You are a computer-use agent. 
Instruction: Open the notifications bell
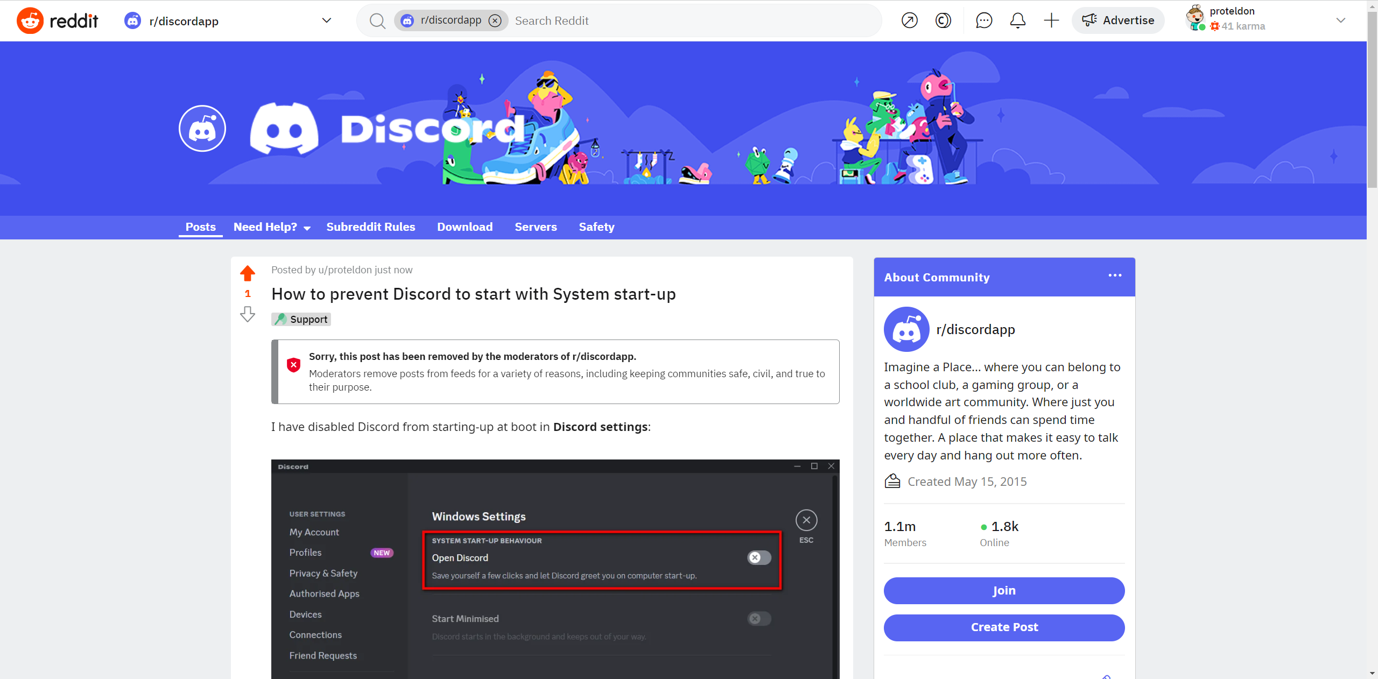(x=1017, y=20)
